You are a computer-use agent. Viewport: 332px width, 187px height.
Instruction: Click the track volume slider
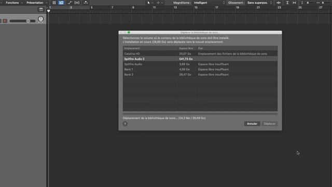coord(23,21)
